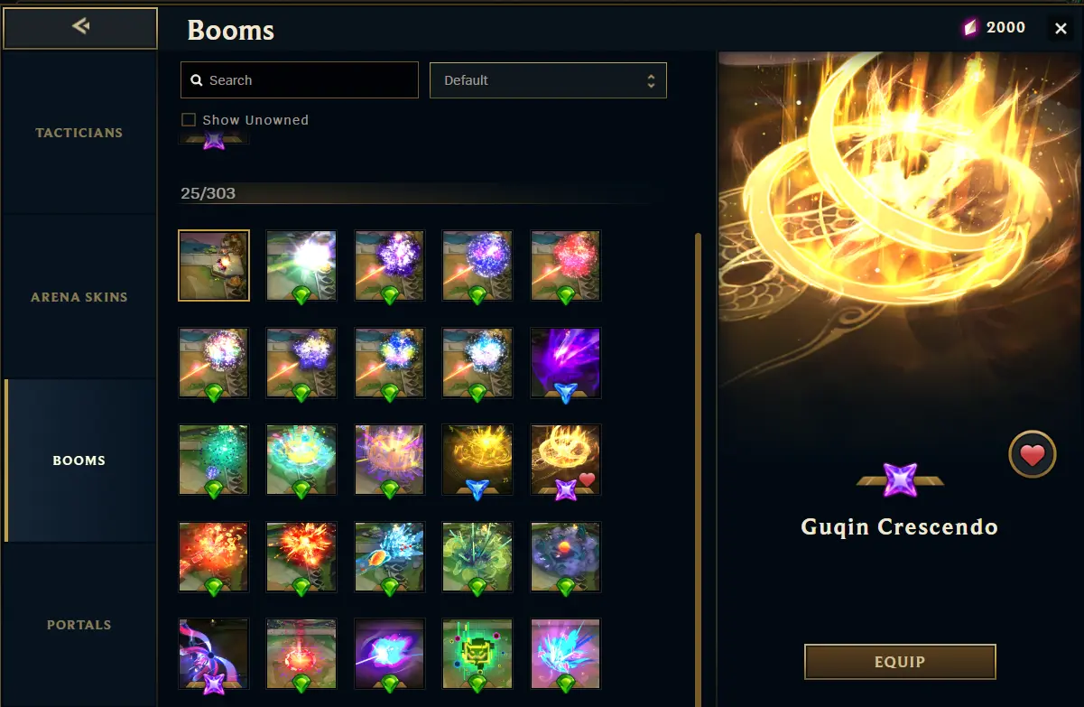Select the pink ribbon boom with purple star
Screen dimensions: 1084x707
(214, 655)
